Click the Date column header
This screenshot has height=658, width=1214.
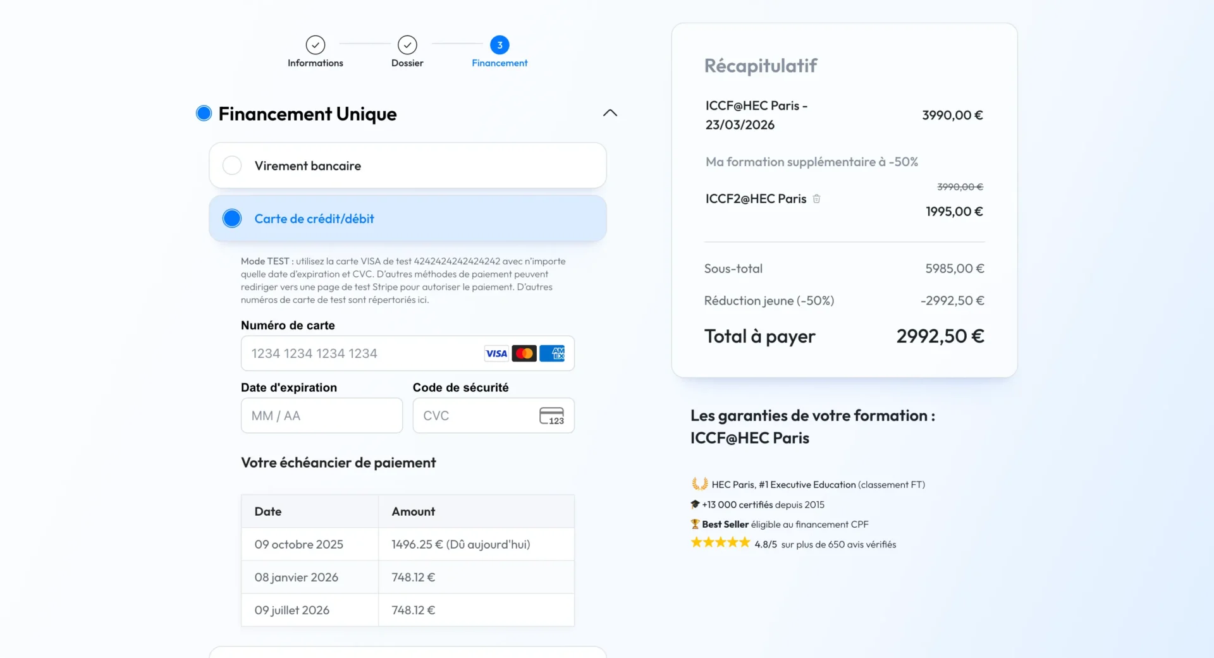click(310, 511)
